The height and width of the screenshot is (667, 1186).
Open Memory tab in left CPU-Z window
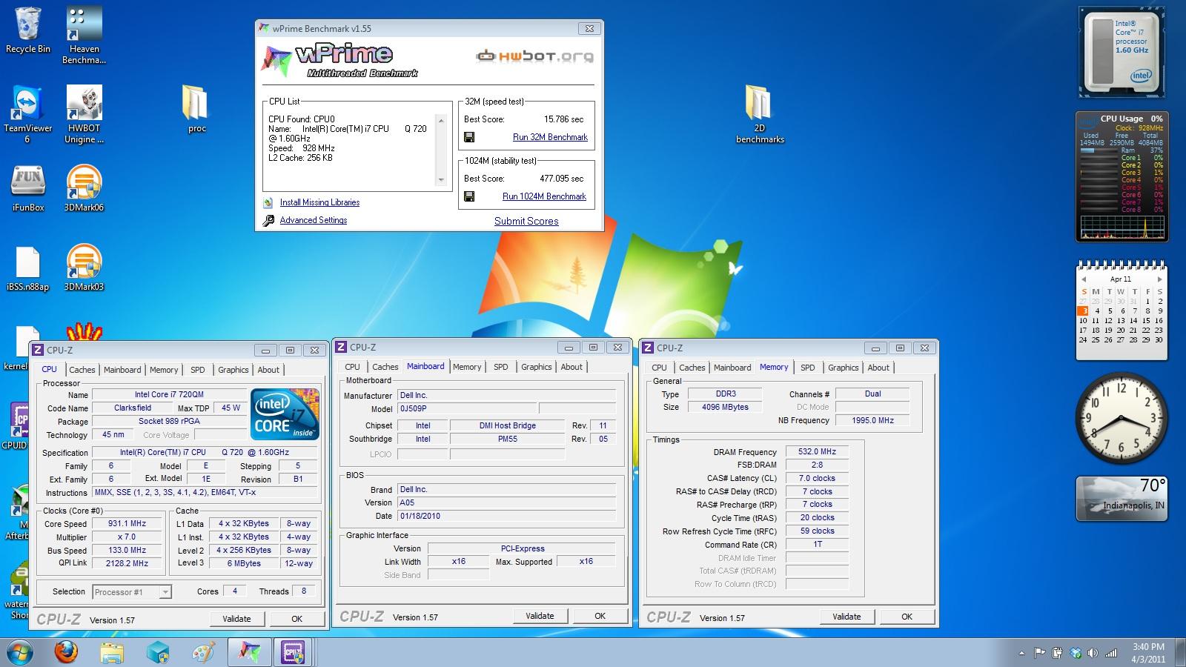pos(164,370)
